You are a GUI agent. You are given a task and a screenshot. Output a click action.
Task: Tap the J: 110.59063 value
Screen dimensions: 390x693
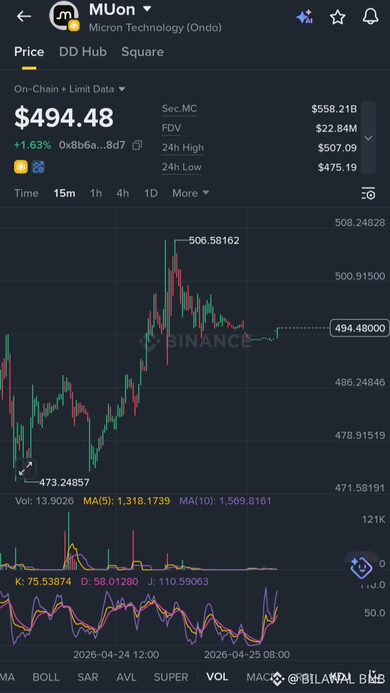(178, 581)
